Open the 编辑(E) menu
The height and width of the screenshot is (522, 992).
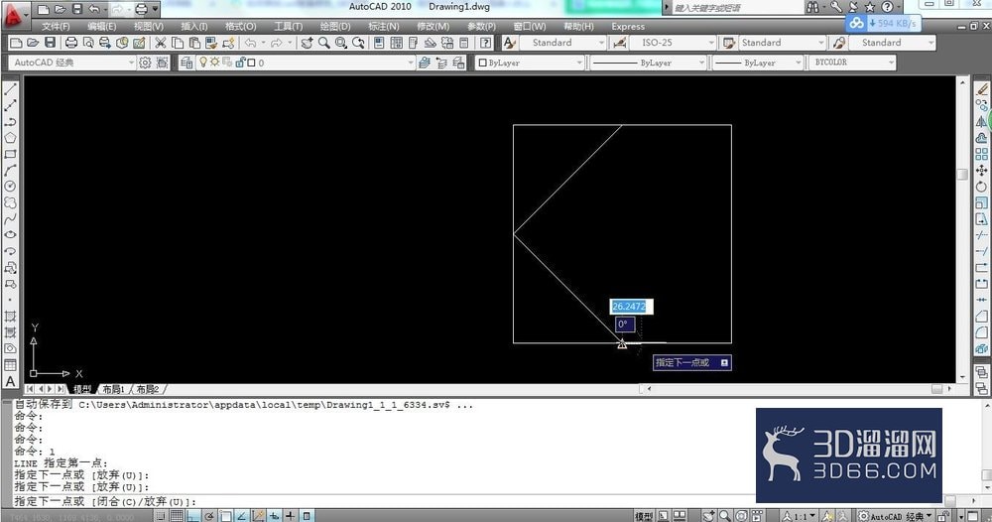101,27
